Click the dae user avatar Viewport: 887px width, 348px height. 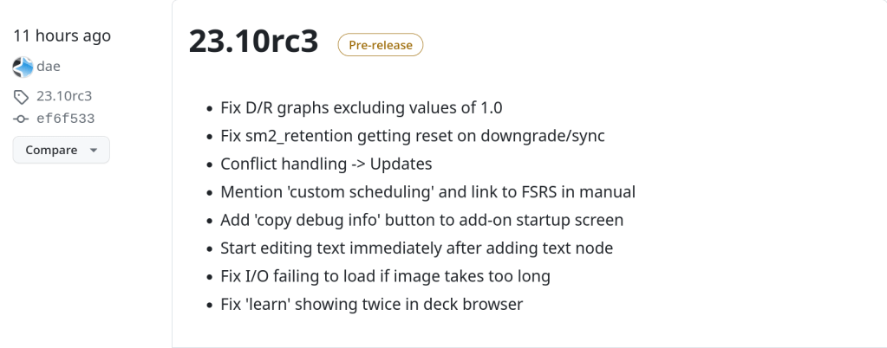23,67
